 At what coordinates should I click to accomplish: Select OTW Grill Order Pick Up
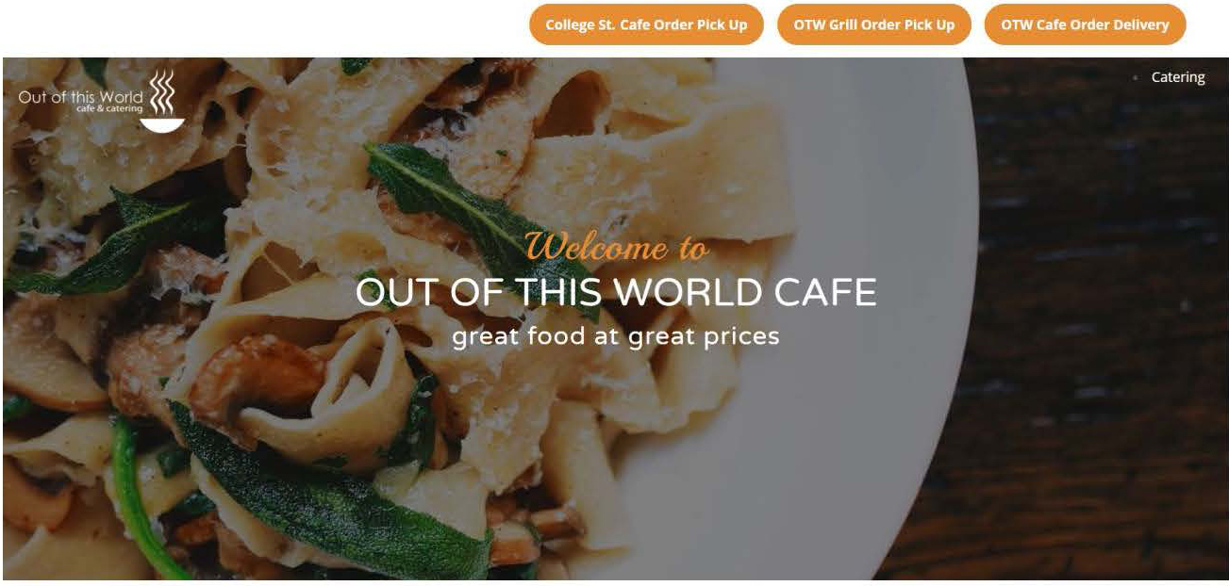pyautogui.click(x=873, y=24)
